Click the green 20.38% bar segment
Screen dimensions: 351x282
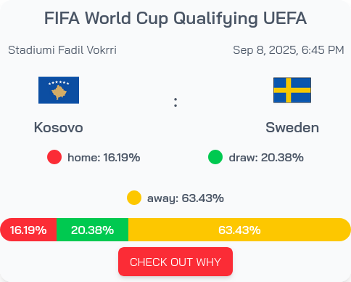pyautogui.click(x=92, y=230)
